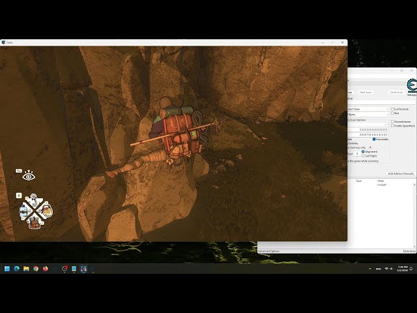Click the Cheat Engine taskbar icon at the far right

click(93, 269)
